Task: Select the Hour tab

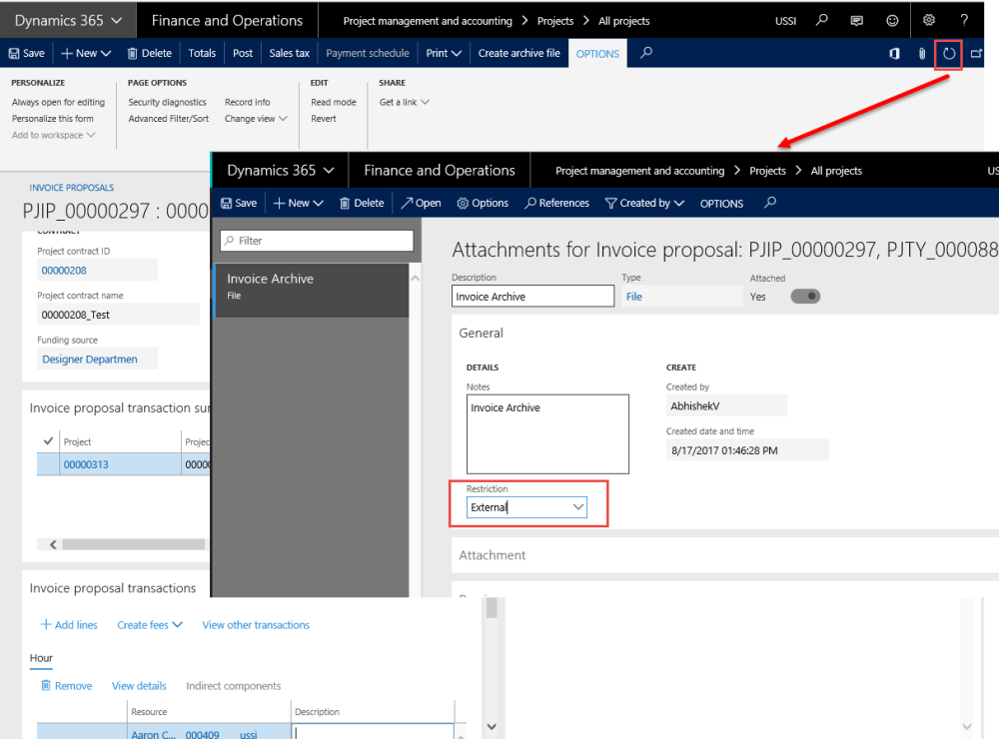Action: pyautogui.click(x=41, y=658)
